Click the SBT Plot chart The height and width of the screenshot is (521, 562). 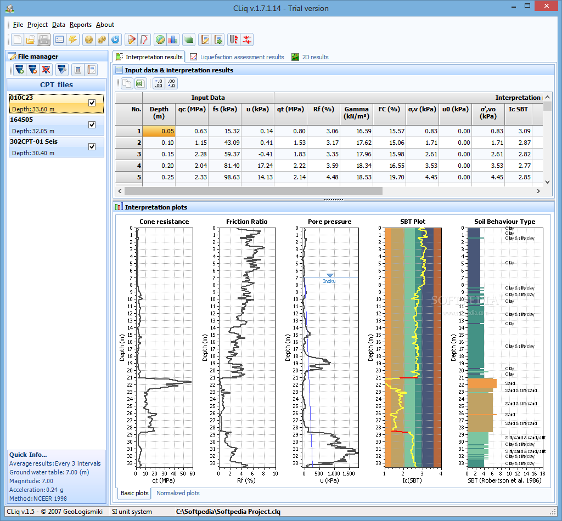click(x=413, y=347)
